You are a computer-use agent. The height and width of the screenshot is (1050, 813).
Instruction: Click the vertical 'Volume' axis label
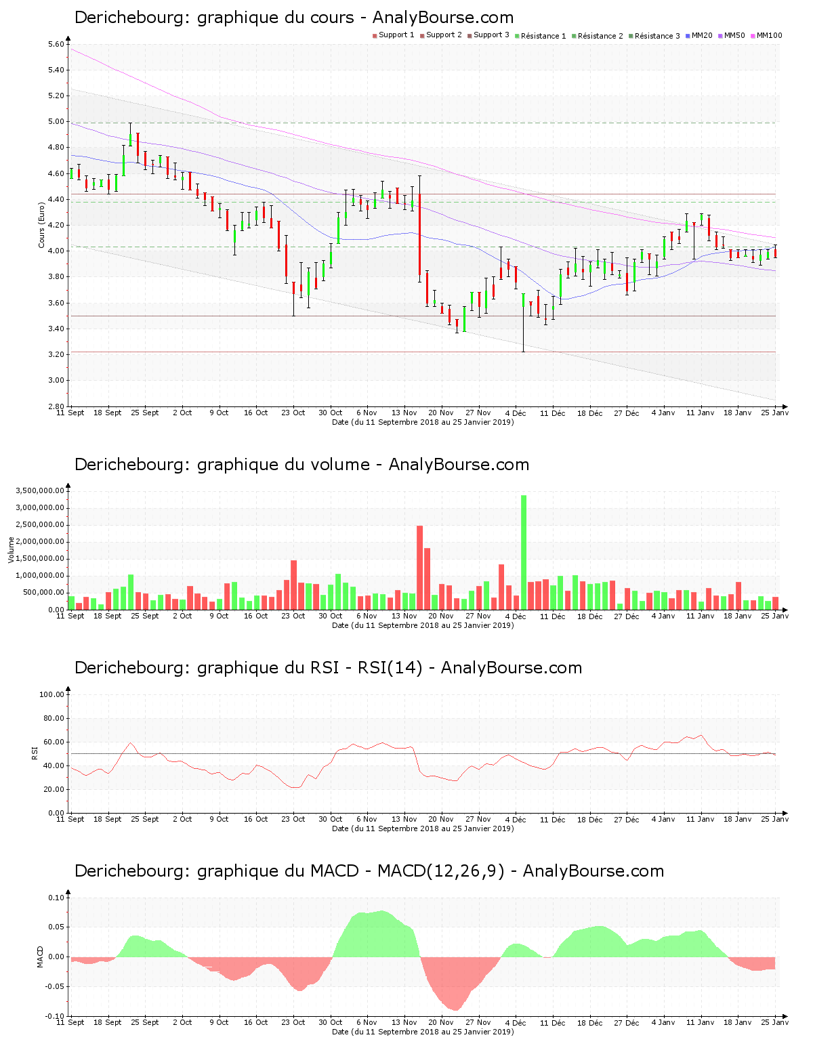tap(11, 550)
